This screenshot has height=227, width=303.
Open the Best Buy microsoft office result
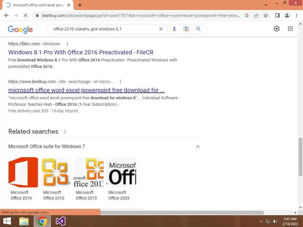coord(86,90)
